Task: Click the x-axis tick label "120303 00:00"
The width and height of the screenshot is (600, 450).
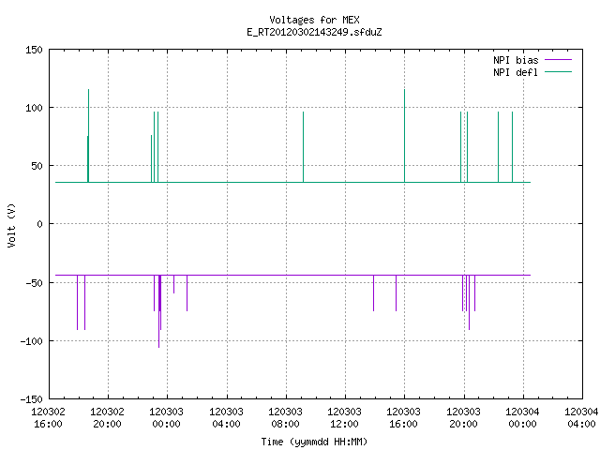Action: coord(166,418)
